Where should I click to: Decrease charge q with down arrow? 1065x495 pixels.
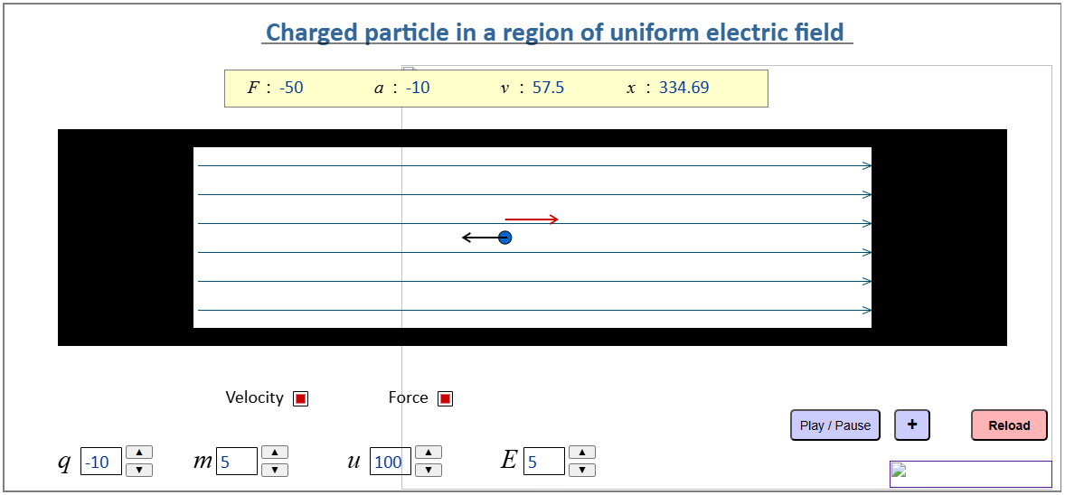point(139,470)
